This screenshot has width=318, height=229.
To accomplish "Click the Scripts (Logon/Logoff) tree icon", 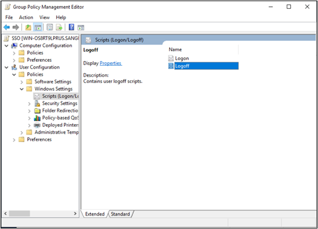I will [x=37, y=96].
